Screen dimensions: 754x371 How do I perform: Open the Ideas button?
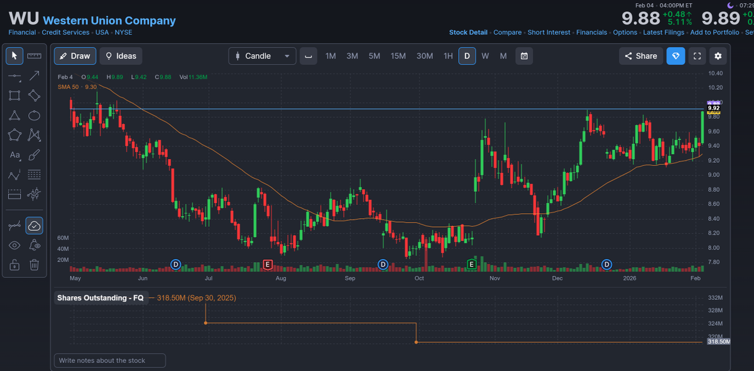[121, 56]
